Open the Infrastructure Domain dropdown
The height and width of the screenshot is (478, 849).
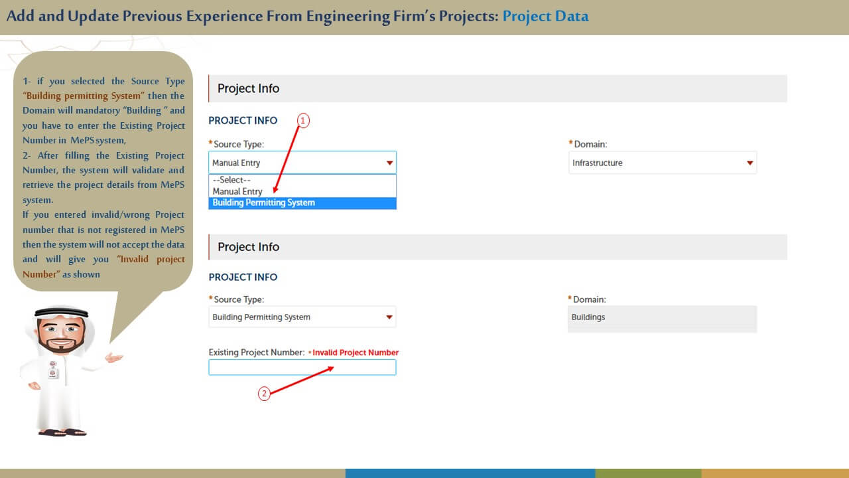coord(662,163)
